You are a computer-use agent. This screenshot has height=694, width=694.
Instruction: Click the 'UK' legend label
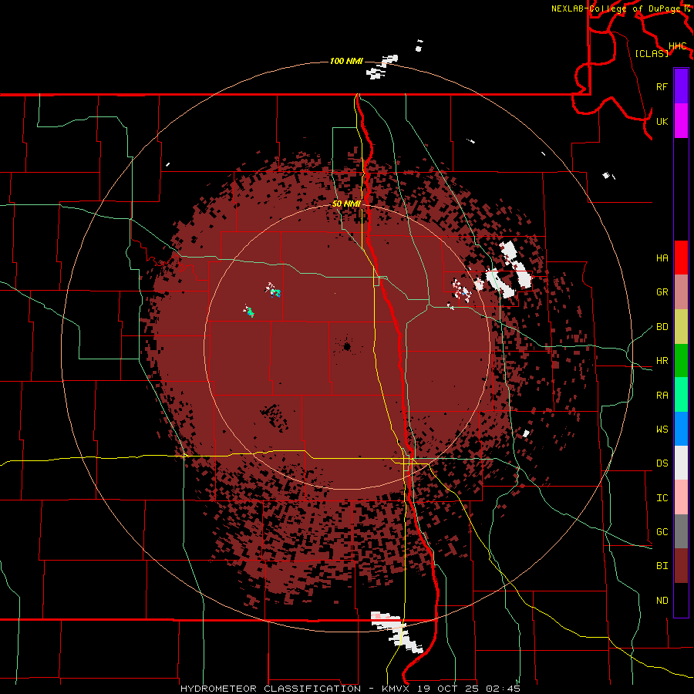[x=662, y=121]
